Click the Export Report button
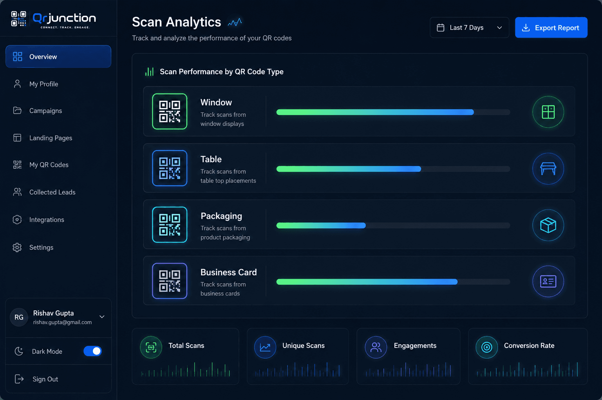602x400 pixels. point(551,28)
